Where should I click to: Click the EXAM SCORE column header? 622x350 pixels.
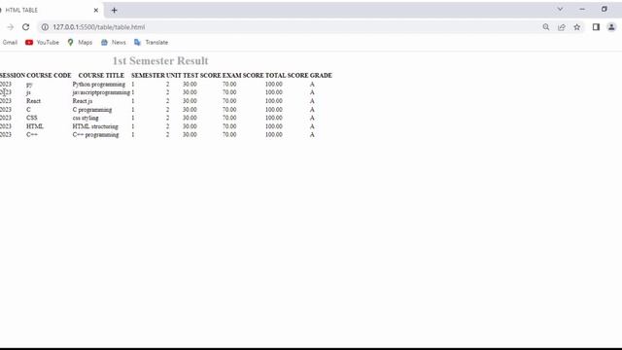pyautogui.click(x=243, y=76)
